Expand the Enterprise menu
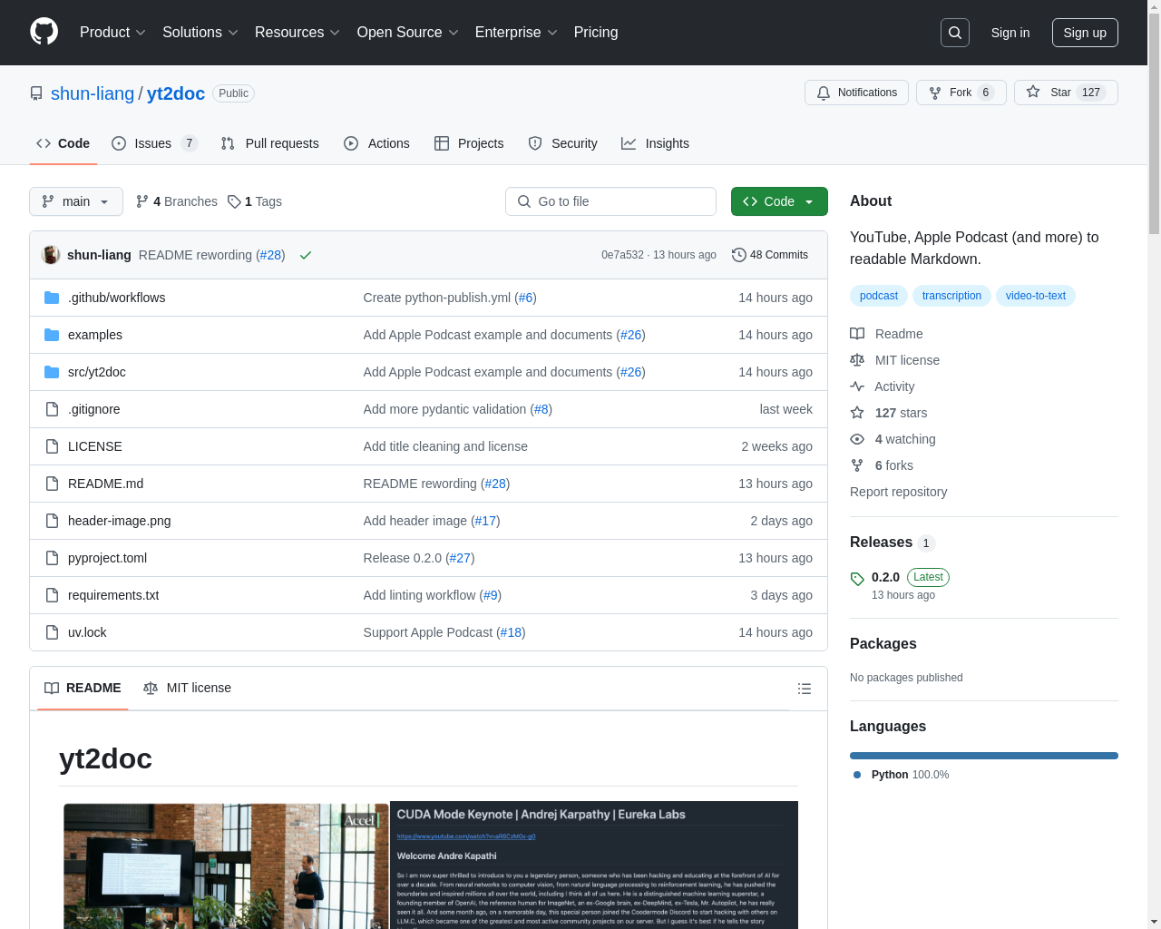 (516, 33)
